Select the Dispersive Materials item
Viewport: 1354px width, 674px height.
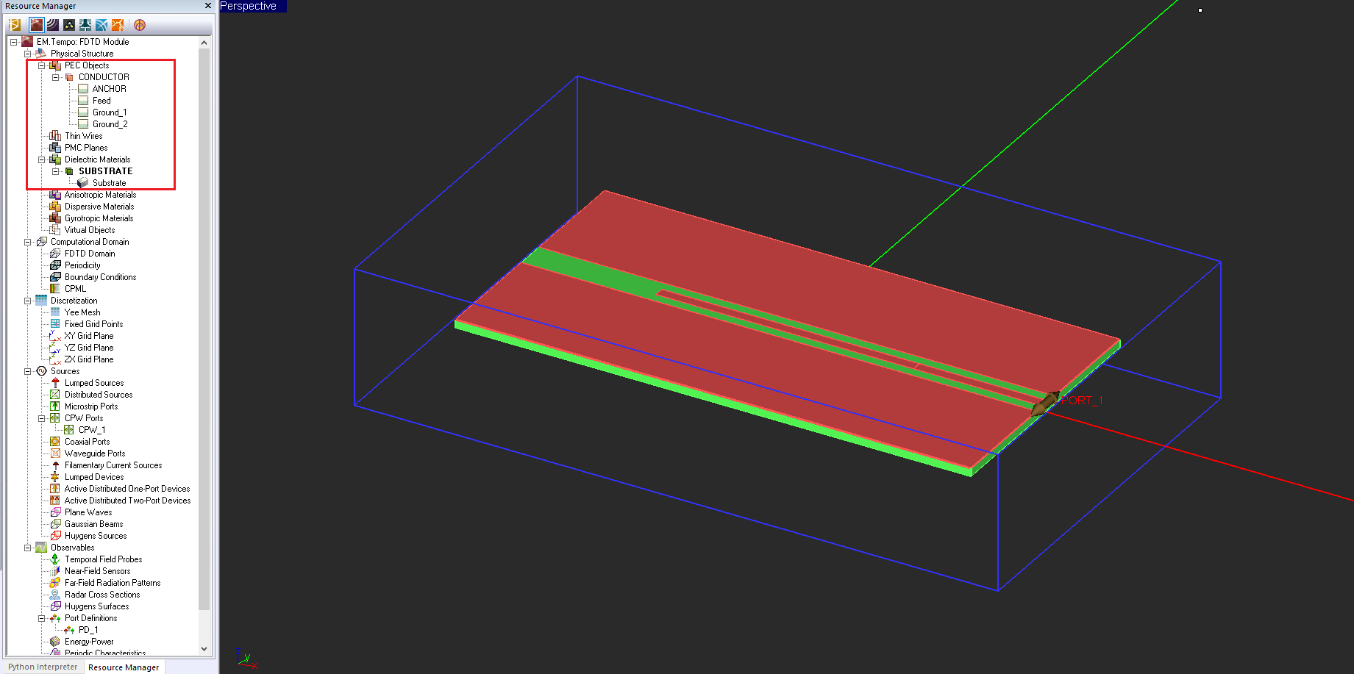point(99,207)
